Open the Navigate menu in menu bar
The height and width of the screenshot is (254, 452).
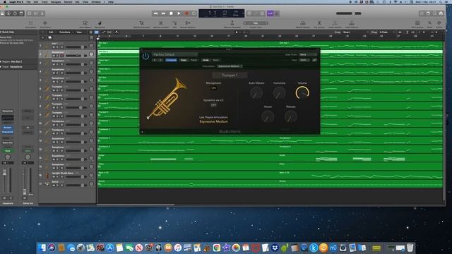pyautogui.click(x=56, y=1)
